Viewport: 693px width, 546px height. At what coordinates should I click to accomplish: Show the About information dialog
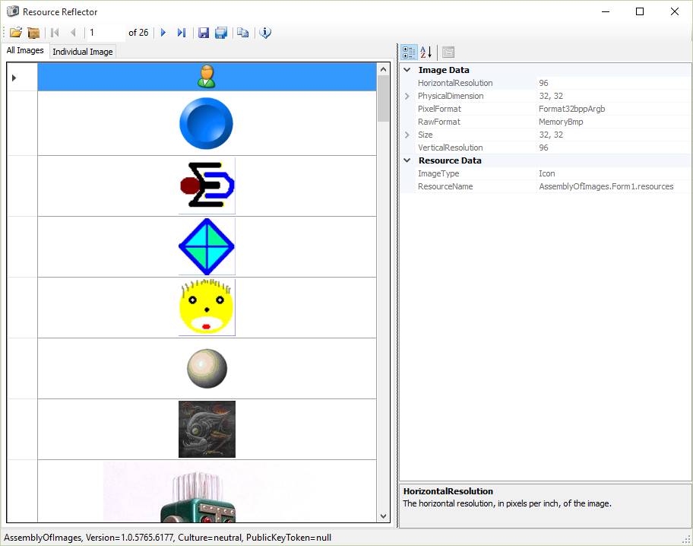264,33
